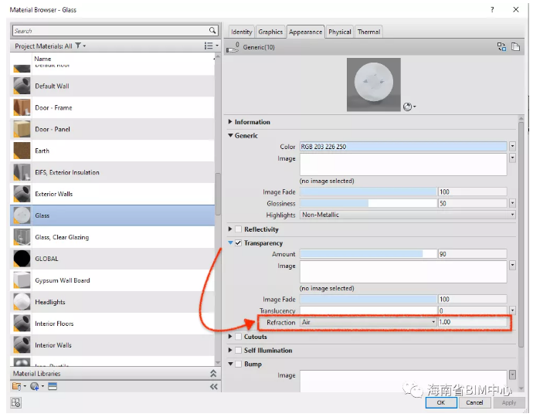
Task: Switch to the Graphics tab
Action: pos(270,32)
